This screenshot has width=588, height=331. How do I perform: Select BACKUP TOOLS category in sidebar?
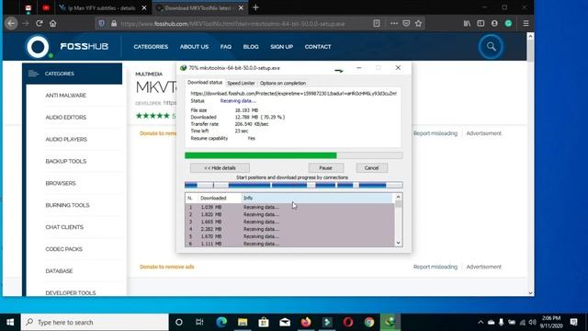(65, 161)
